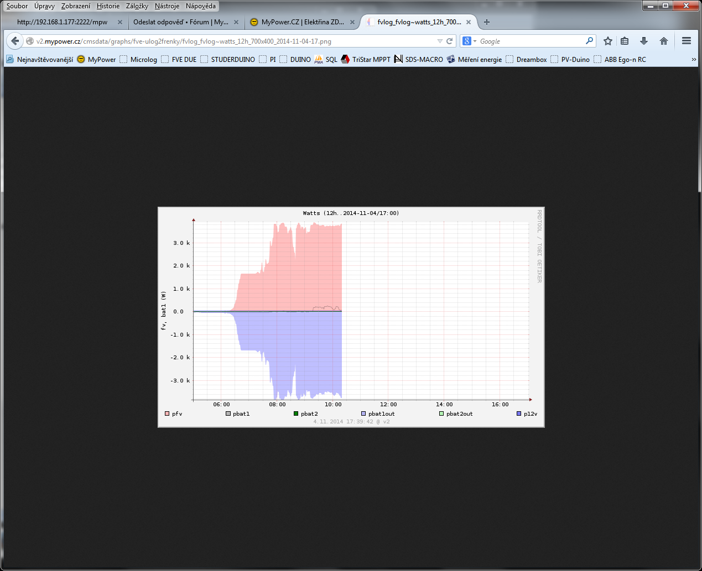Viewport: 702px width, 571px height.
Task: Show bookmarks list icon
Action: (625, 41)
